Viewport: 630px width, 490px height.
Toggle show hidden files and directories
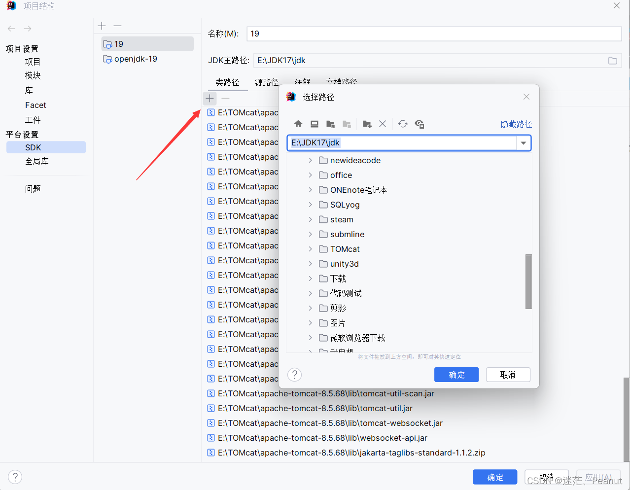420,124
